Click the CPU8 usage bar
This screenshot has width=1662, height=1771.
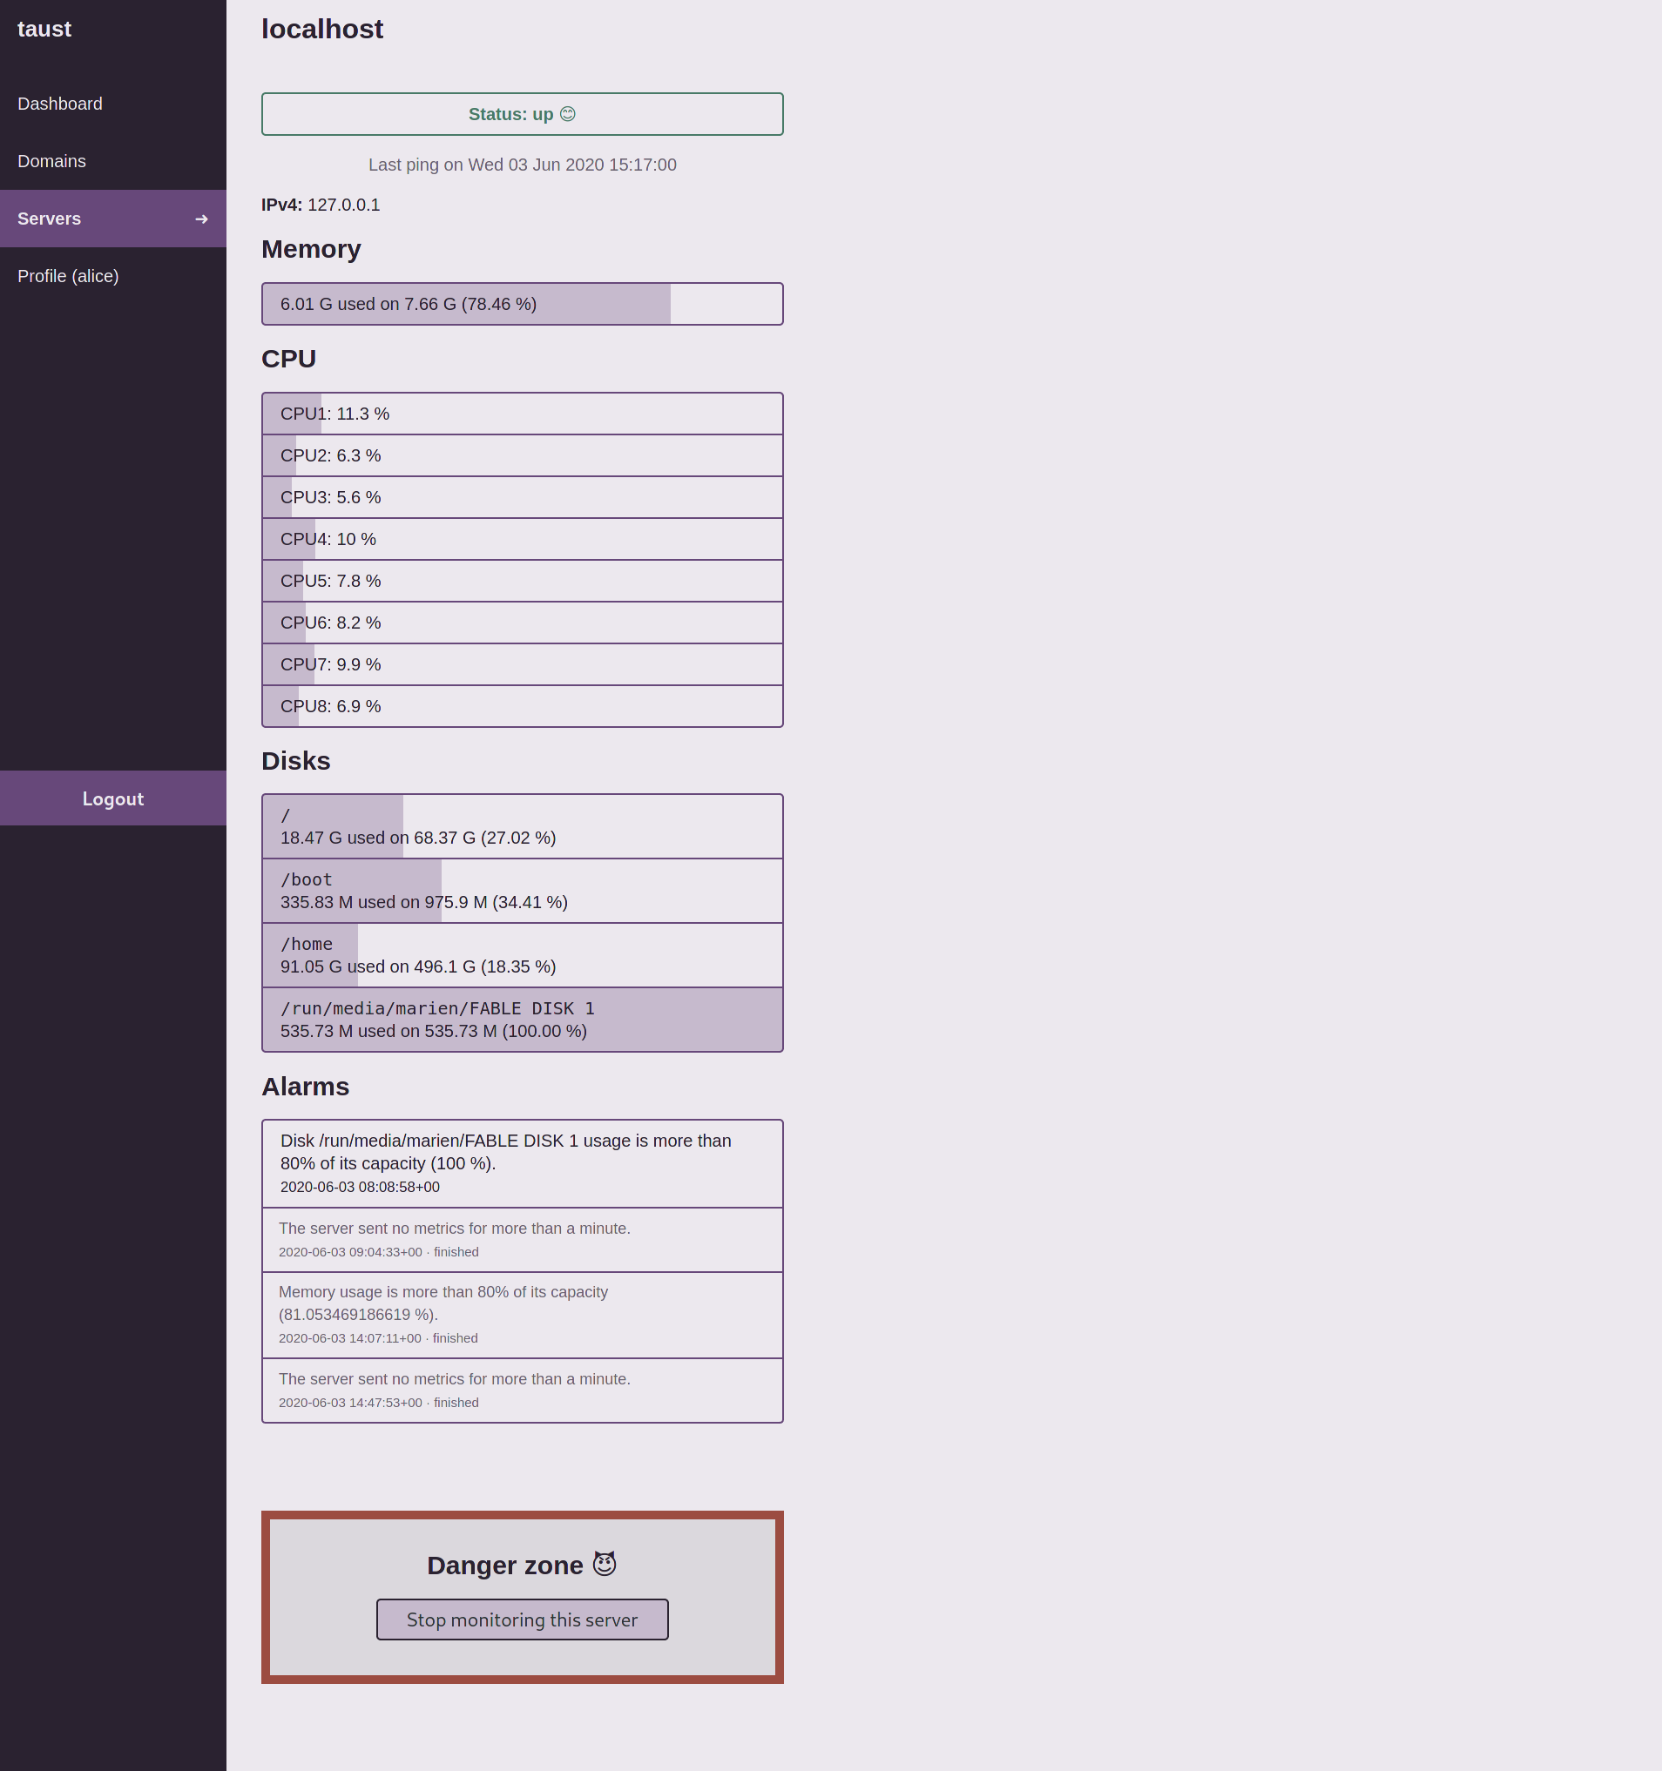coord(521,705)
